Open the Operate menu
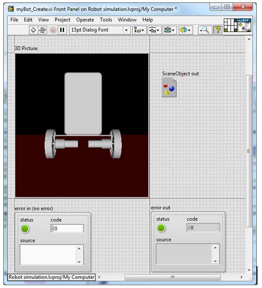 [x=85, y=20]
